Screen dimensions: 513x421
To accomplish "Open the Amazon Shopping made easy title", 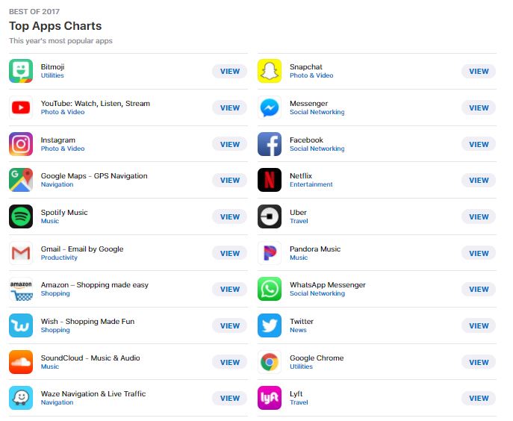I will 95,285.
